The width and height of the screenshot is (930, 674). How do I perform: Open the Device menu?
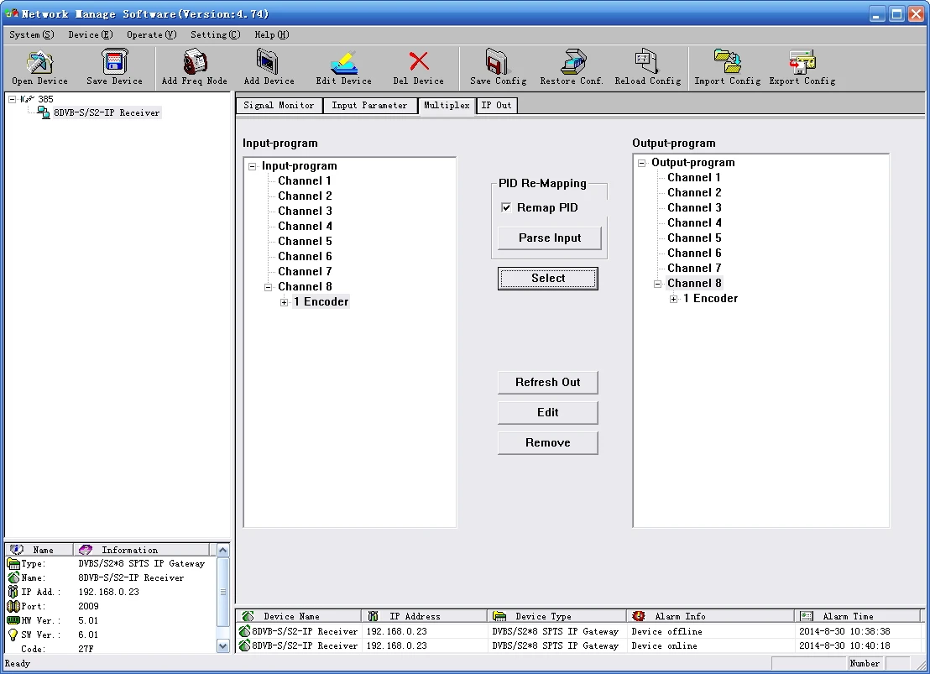coord(90,34)
